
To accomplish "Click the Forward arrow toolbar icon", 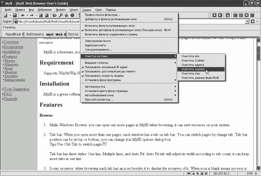I will pyautogui.click(x=32, y=16).
